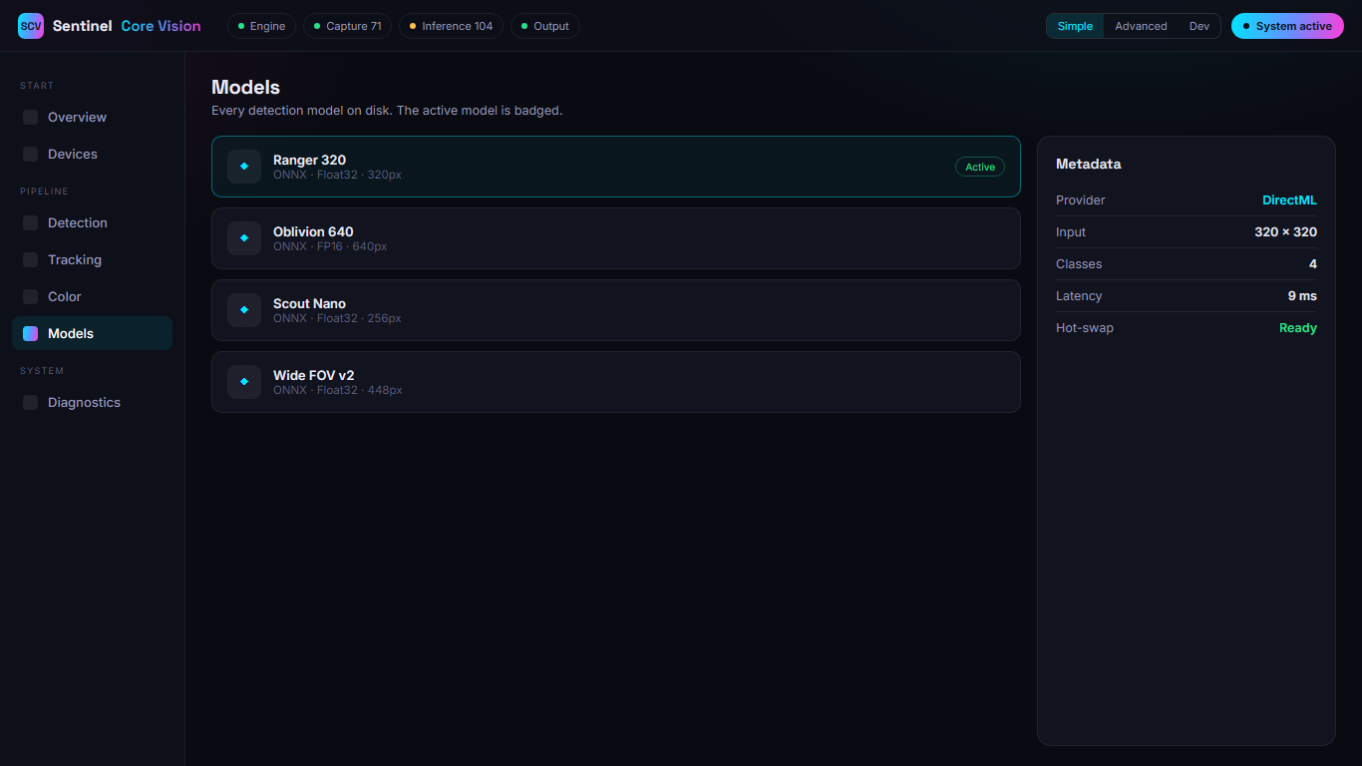This screenshot has width=1362, height=766.
Task: Click the Capture 71 status pill
Action: click(347, 26)
